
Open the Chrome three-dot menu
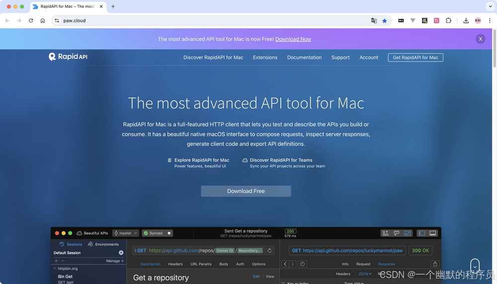(x=490, y=20)
